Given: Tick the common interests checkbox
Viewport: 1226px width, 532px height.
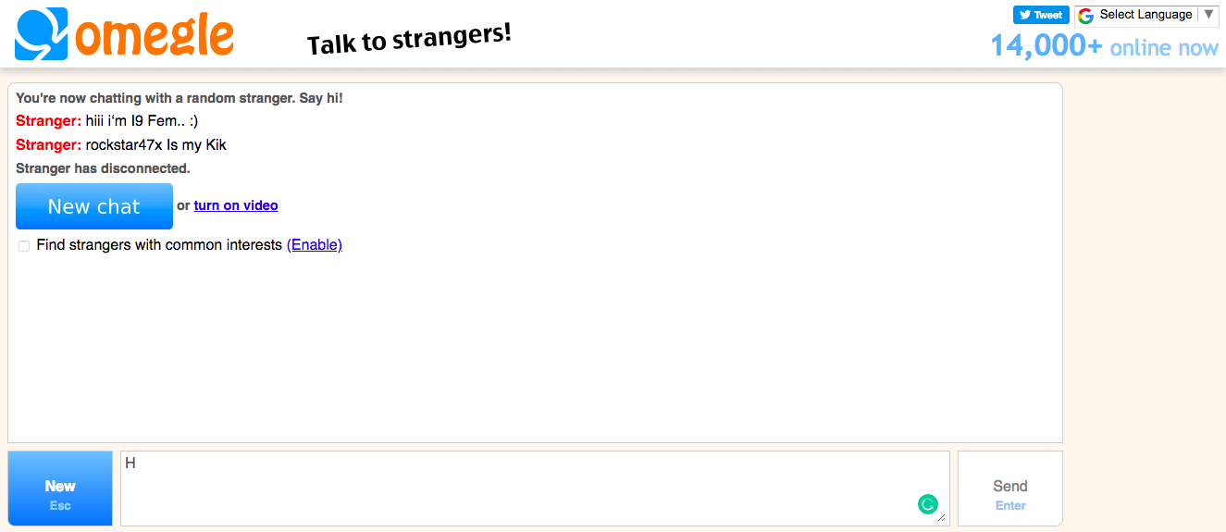Looking at the screenshot, I should click(x=24, y=246).
